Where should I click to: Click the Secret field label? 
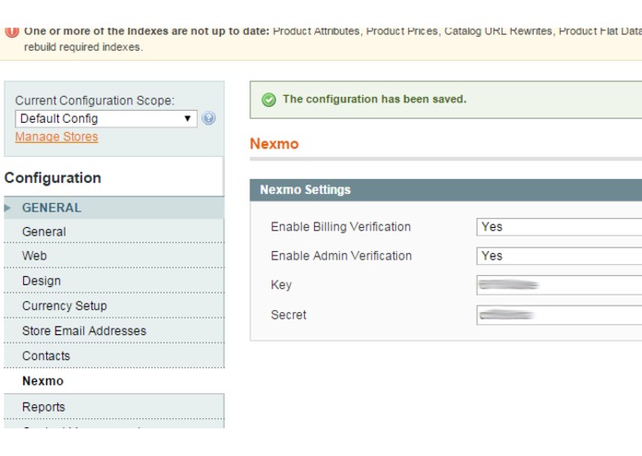288,315
